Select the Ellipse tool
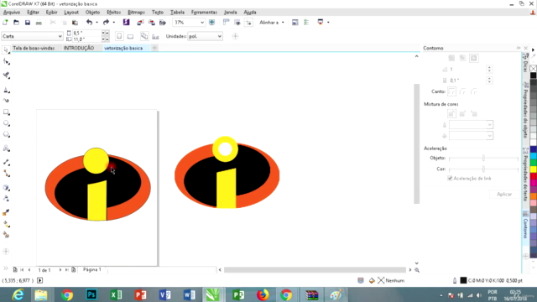The image size is (537, 302). point(6,123)
